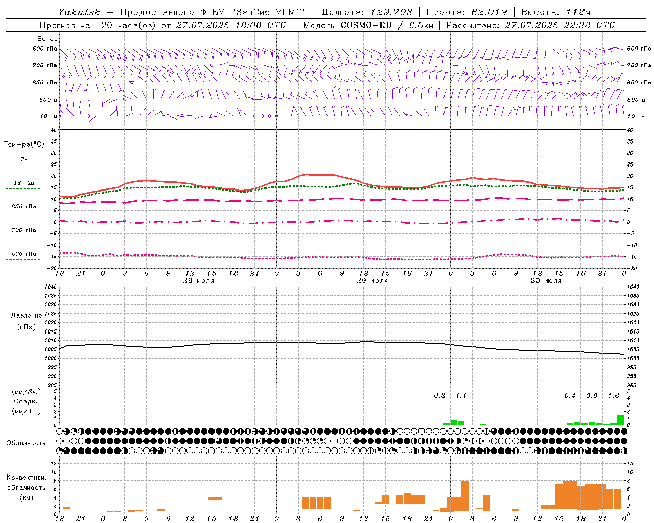Click the Прогноз на 120 часа(ов) text
This screenshot has height=523, width=654.
[x=98, y=25]
